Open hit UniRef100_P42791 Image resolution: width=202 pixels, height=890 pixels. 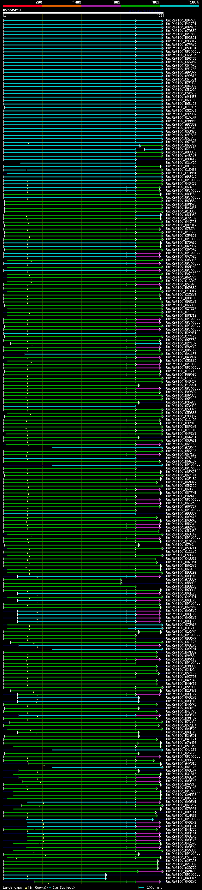click(x=181, y=24)
